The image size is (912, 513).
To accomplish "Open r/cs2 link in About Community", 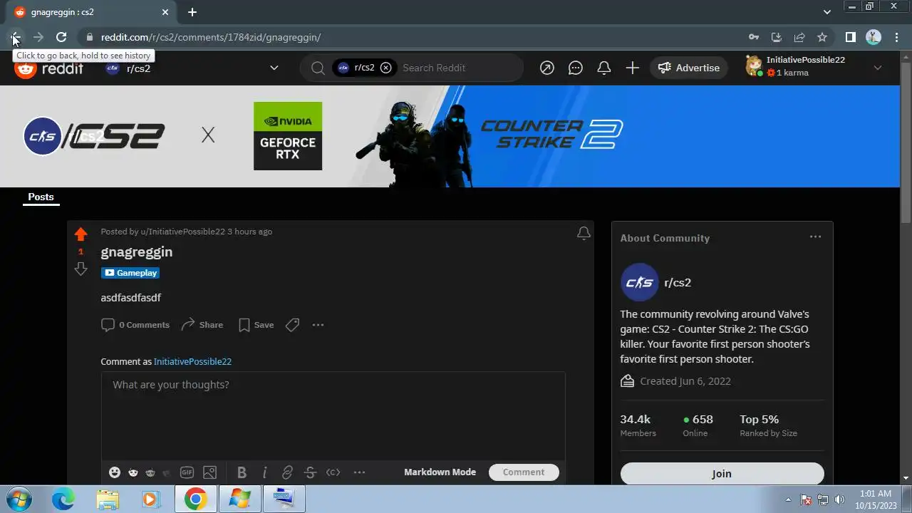I will (678, 283).
